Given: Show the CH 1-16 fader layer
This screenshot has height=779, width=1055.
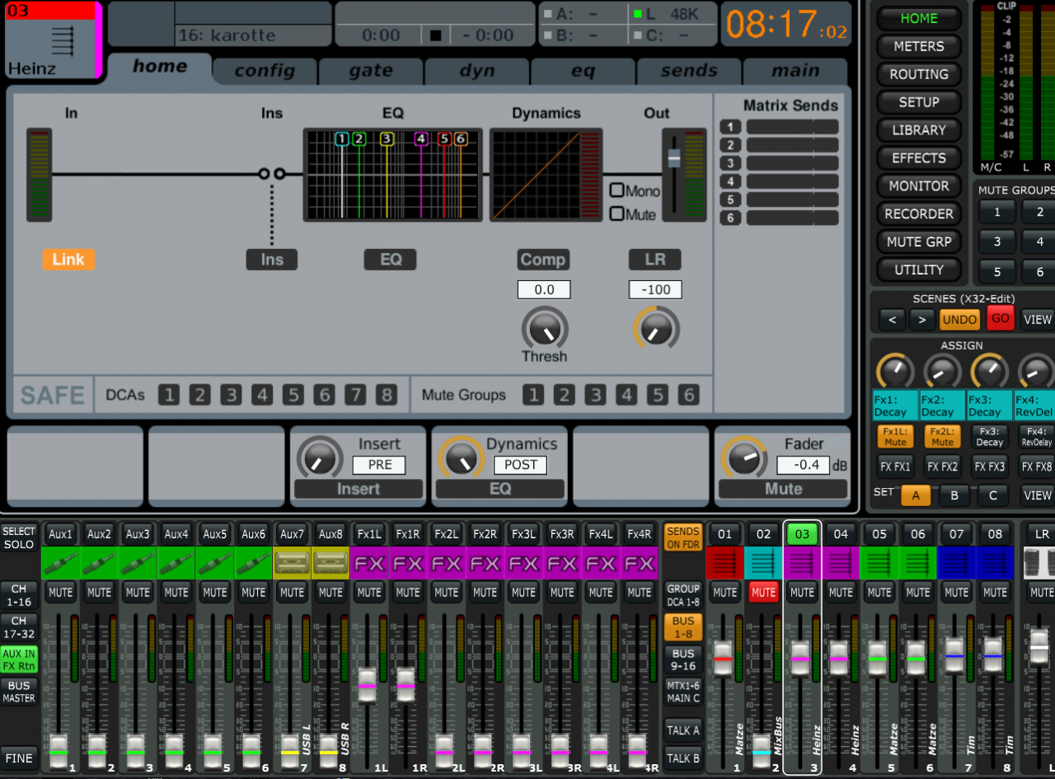Looking at the screenshot, I should point(19,595).
